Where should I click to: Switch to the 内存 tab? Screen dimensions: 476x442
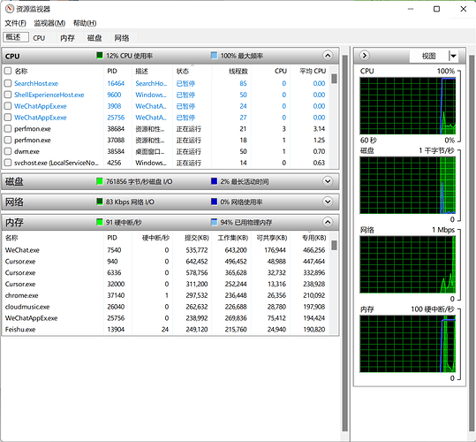coord(67,38)
